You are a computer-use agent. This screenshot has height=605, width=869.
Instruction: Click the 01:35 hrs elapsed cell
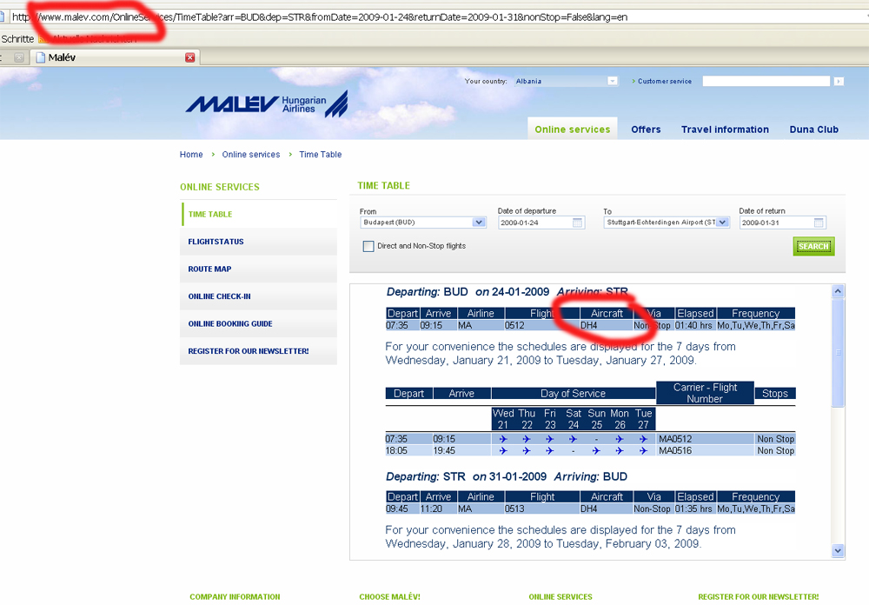[693, 509]
